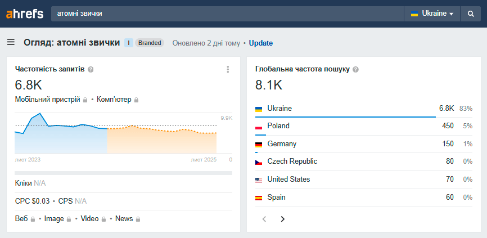Click the Poland flag icon
The height and width of the screenshot is (238, 487).
pyautogui.click(x=259, y=127)
